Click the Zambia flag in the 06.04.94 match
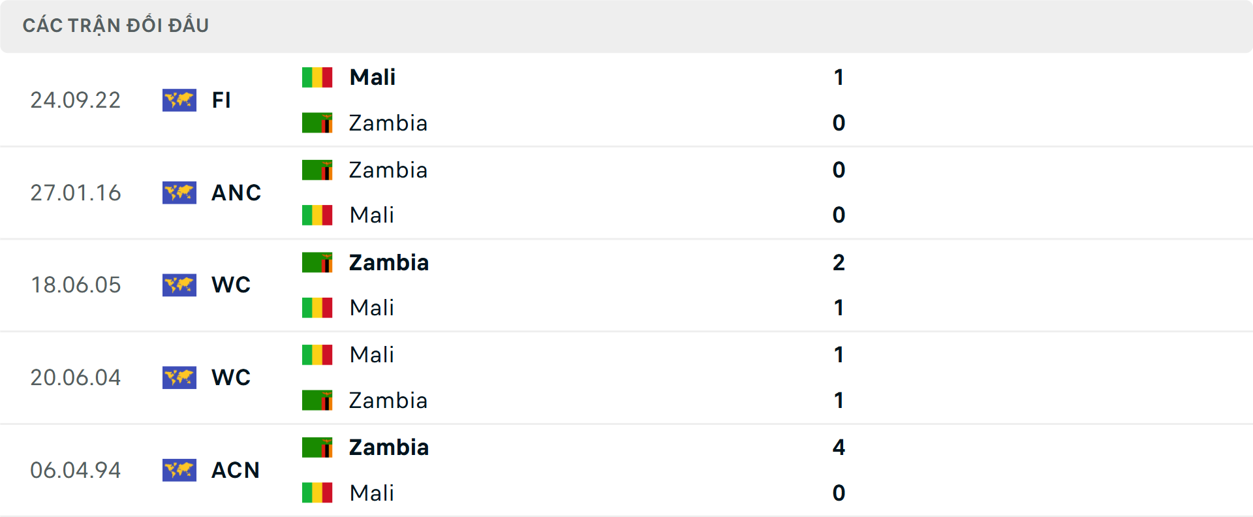 click(318, 447)
